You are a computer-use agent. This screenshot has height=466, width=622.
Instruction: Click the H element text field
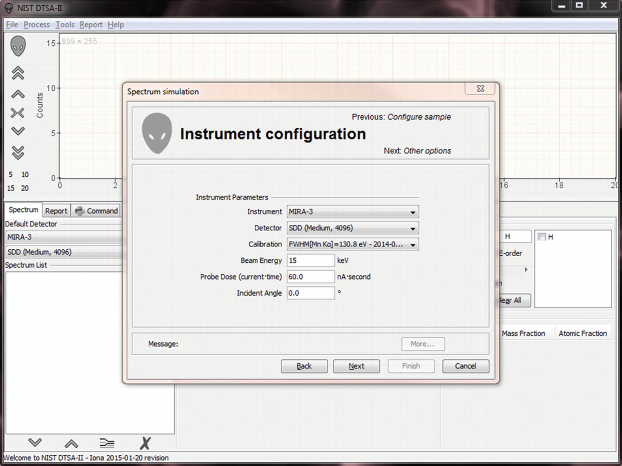click(516, 236)
